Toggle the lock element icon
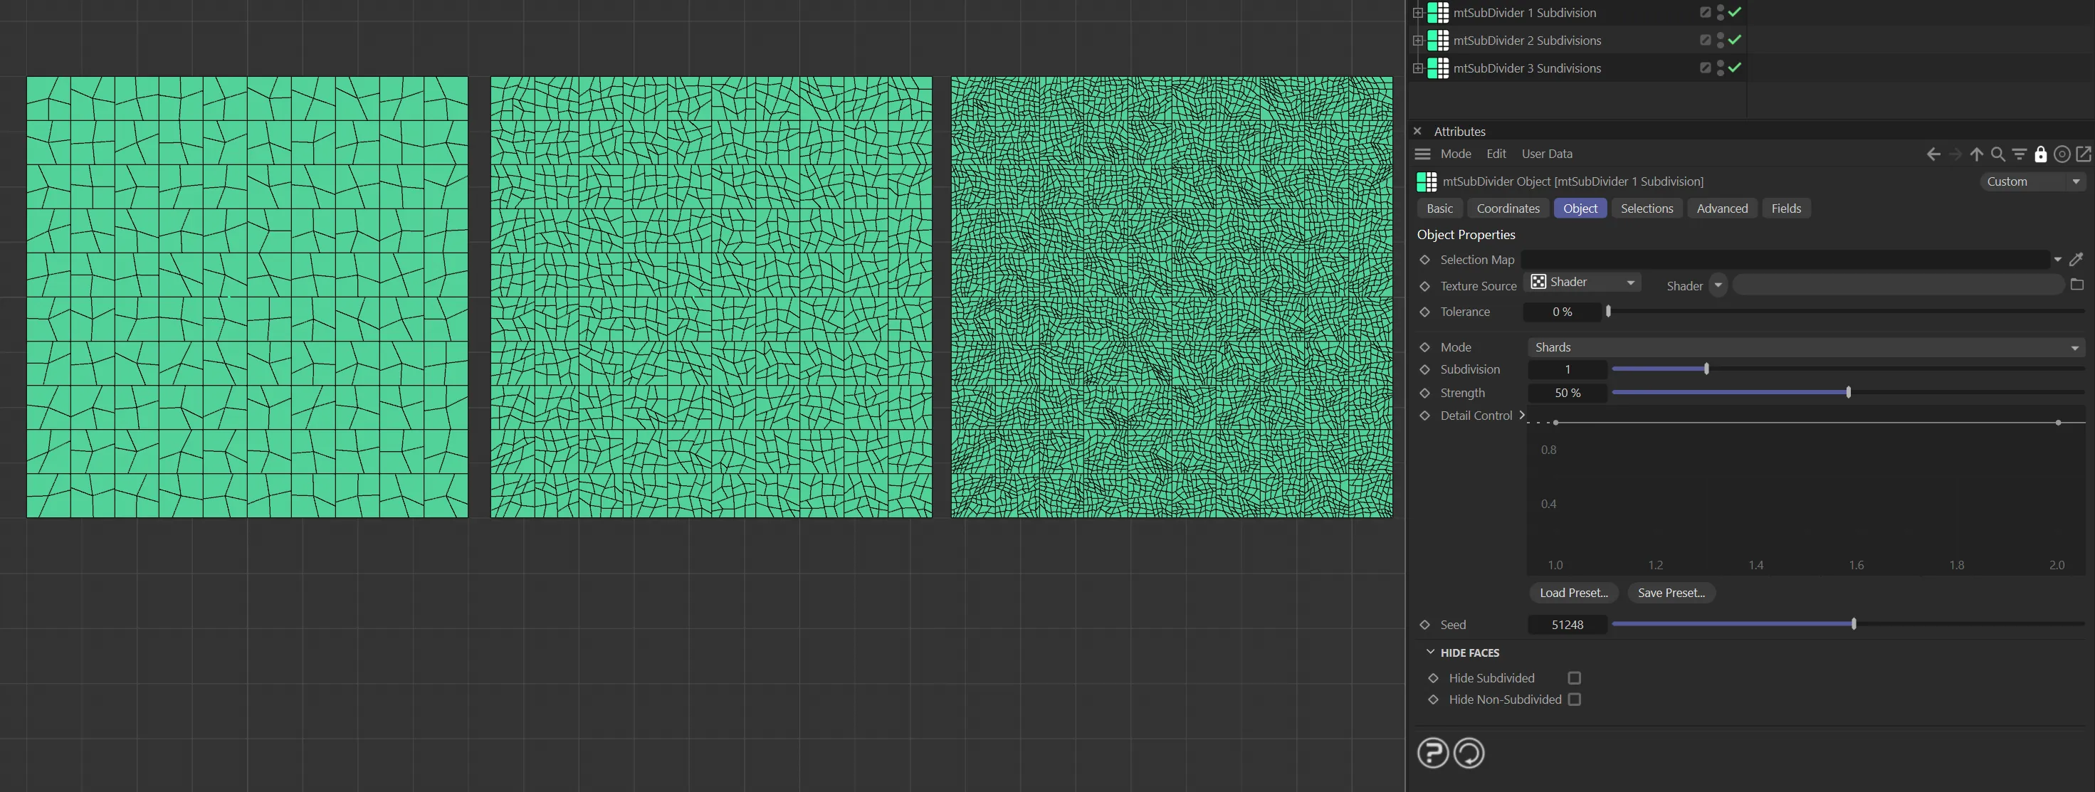2095x792 pixels. pyautogui.click(x=2040, y=154)
